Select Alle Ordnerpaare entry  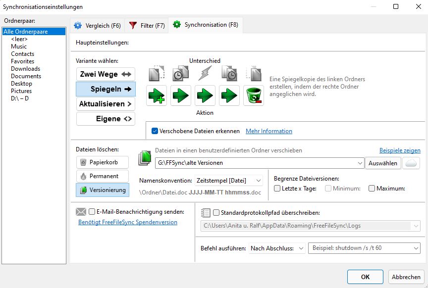coord(34,32)
